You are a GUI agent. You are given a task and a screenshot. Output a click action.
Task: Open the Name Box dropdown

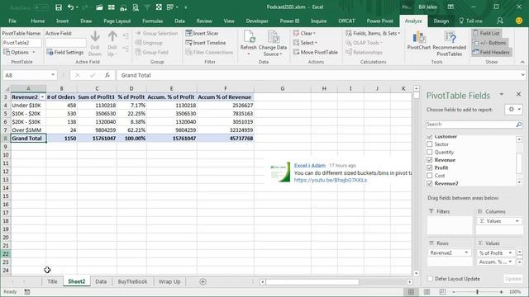[53, 75]
